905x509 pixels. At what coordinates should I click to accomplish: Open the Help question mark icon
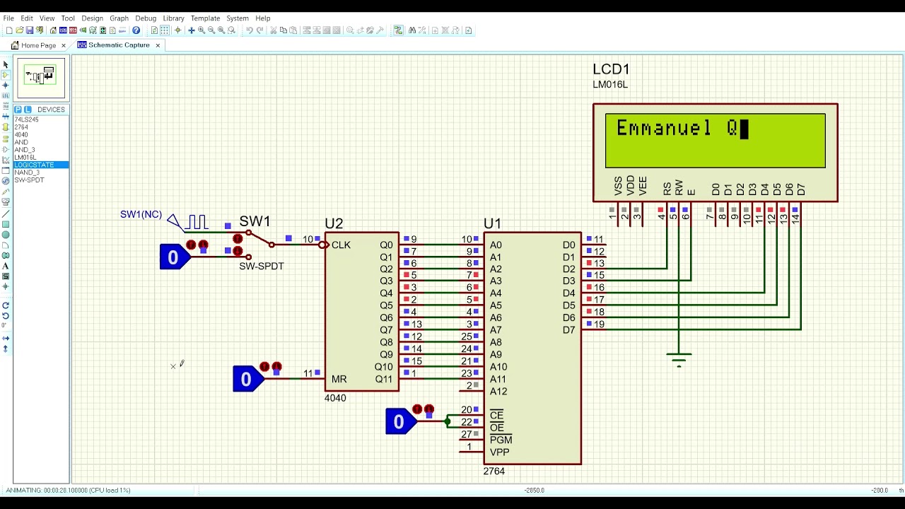[x=136, y=30]
